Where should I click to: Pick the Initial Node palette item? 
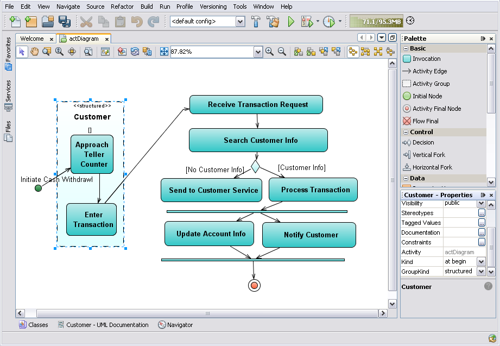coord(427,96)
